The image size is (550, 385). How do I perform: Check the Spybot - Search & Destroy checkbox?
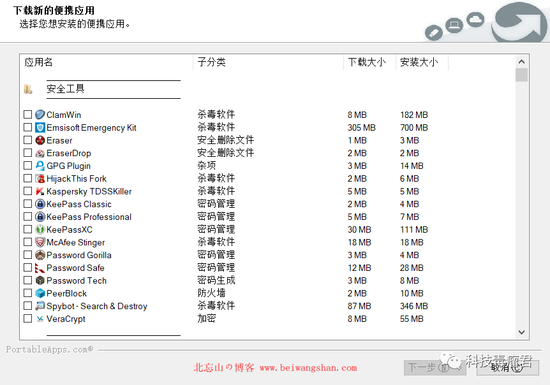pyautogui.click(x=27, y=306)
